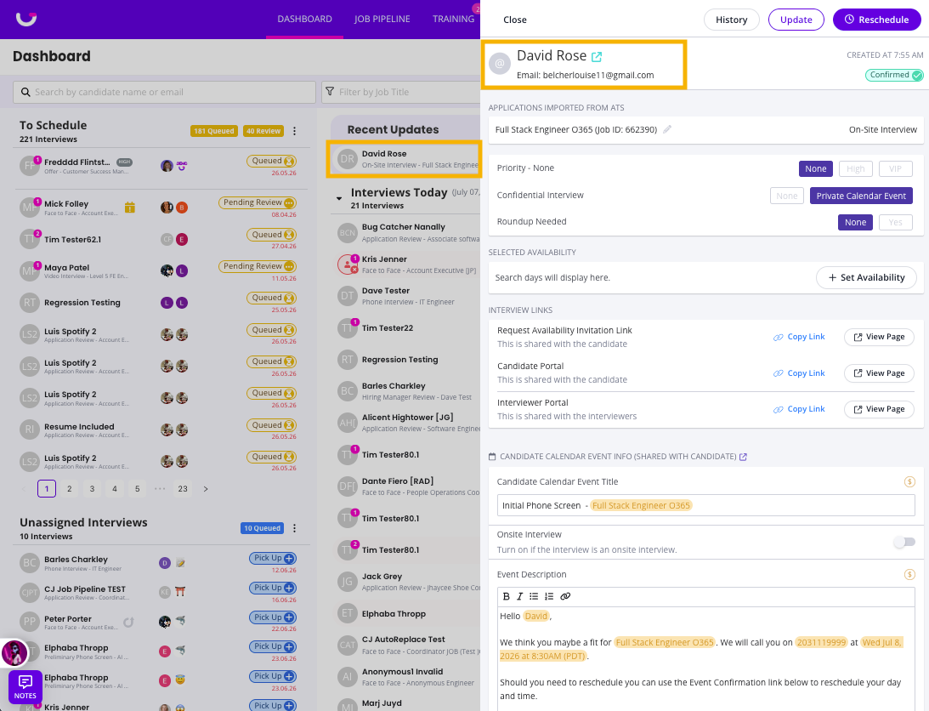Go to page 23 of To Schedule
The height and width of the screenshot is (711, 929).
pyautogui.click(x=183, y=489)
